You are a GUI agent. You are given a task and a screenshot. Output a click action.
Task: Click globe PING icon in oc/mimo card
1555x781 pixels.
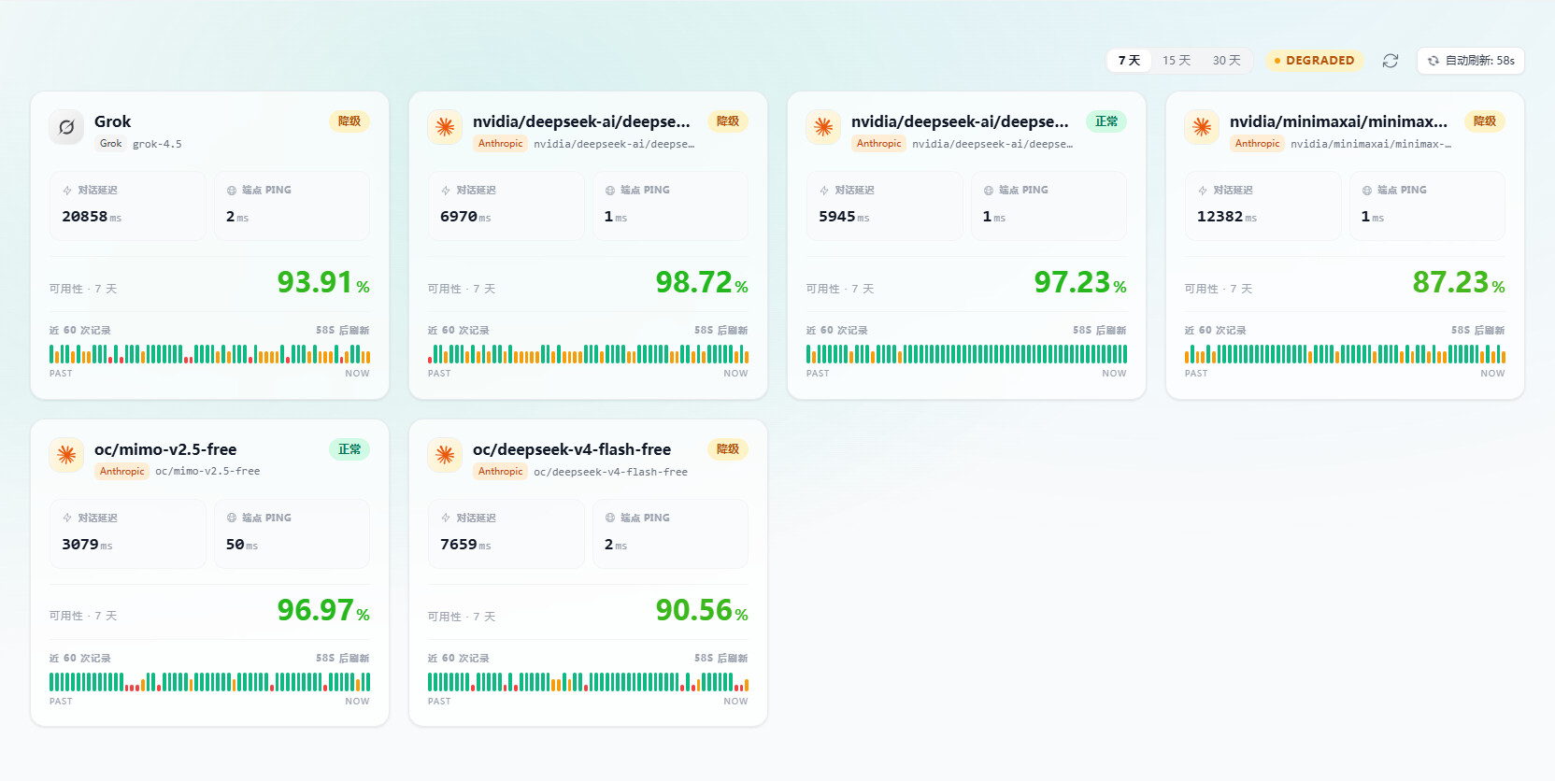pos(232,518)
